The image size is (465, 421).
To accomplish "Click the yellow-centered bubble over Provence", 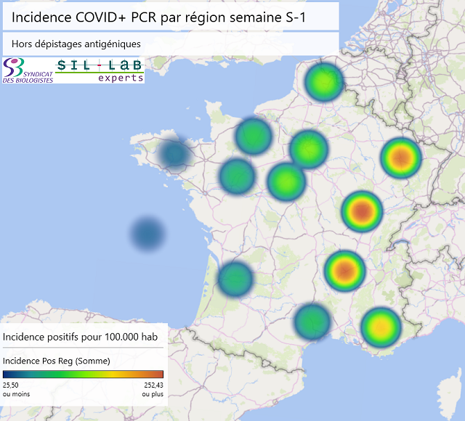I will coord(381,327).
